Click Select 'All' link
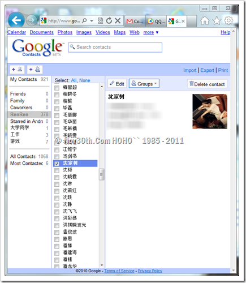 pyautogui.click(x=74, y=80)
